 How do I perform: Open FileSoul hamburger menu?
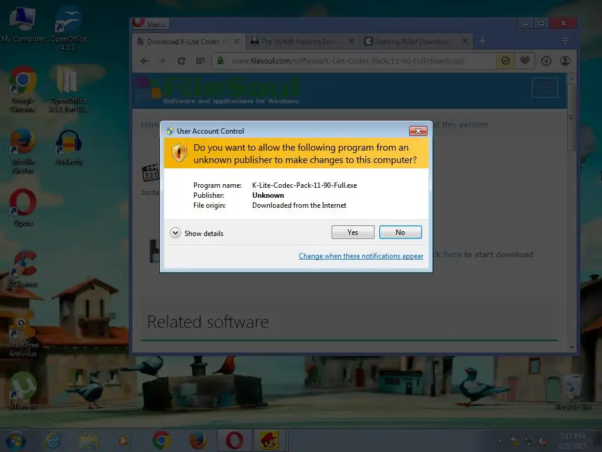pos(545,88)
